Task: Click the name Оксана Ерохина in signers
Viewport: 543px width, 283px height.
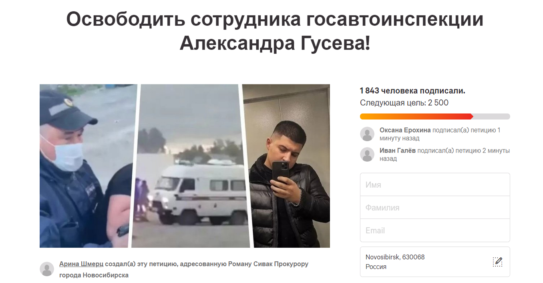Action: pyautogui.click(x=405, y=130)
